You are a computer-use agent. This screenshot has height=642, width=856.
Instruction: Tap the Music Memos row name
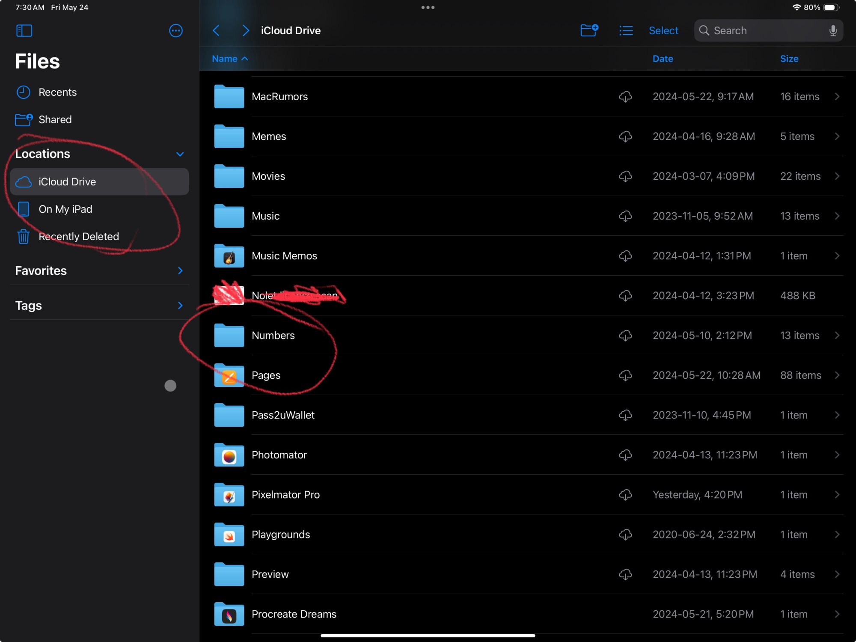284,256
